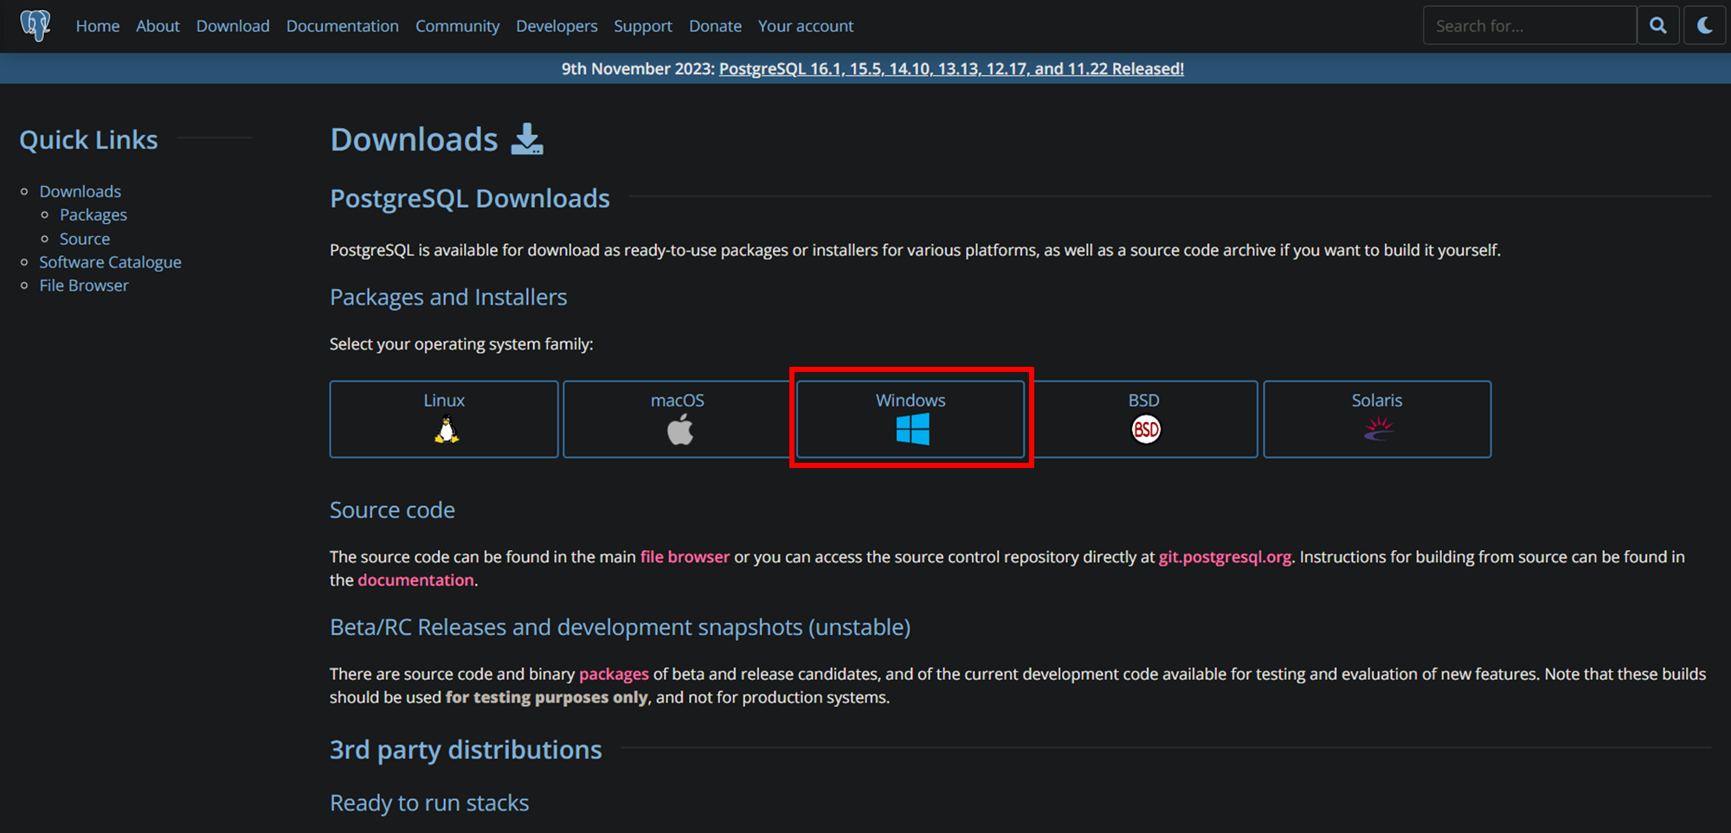
Task: Open File Browser quick link
Action: tap(84, 285)
